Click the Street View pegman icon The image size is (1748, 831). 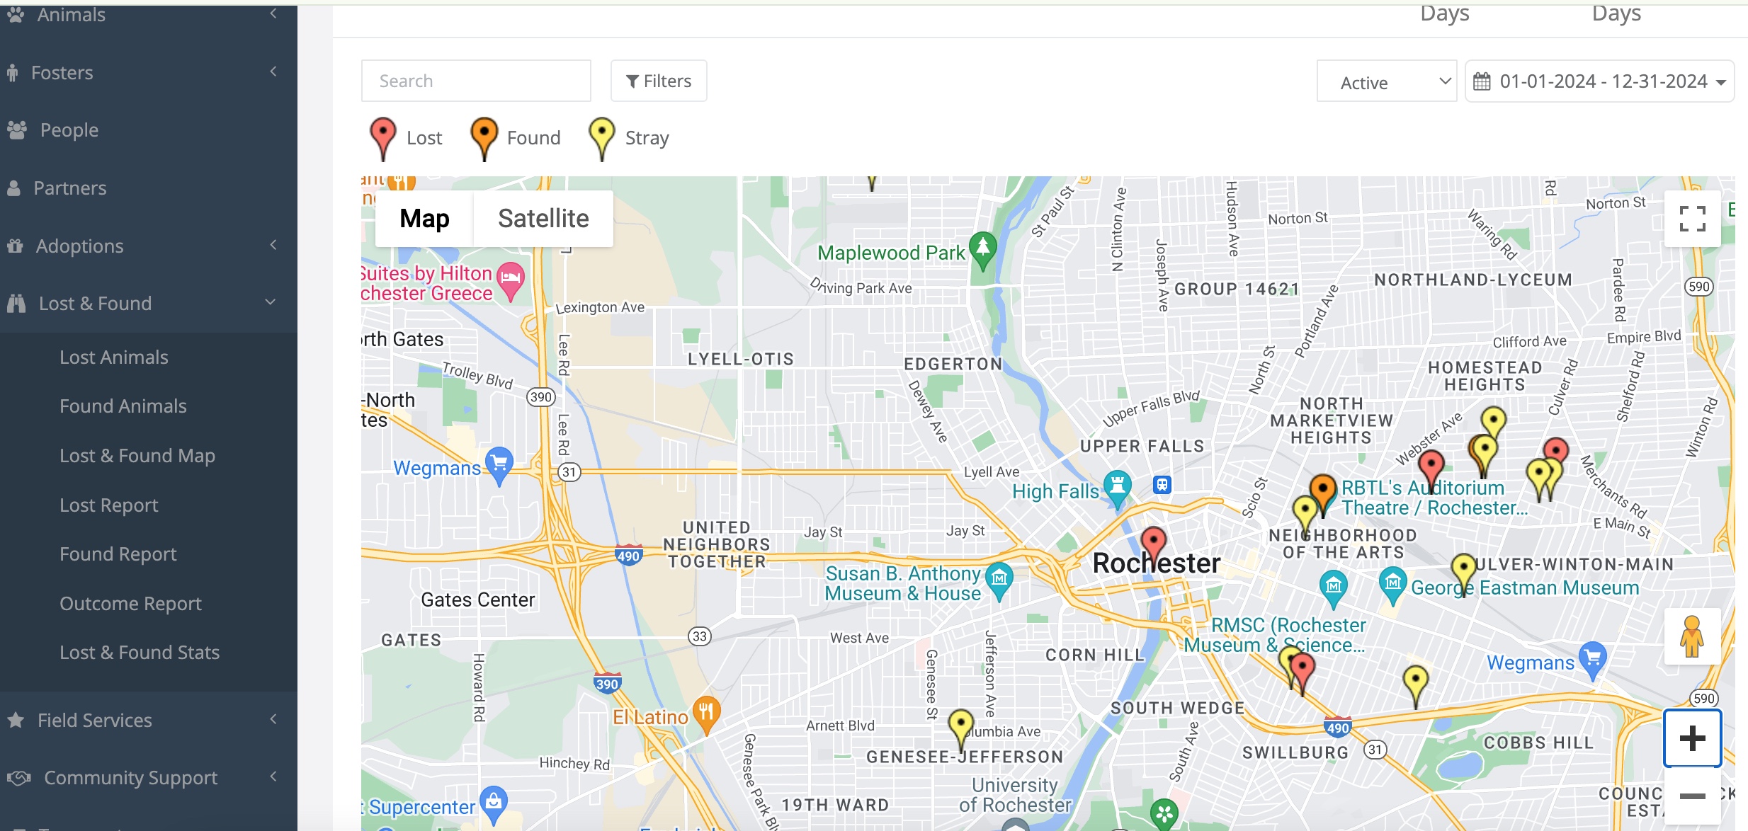(1692, 636)
